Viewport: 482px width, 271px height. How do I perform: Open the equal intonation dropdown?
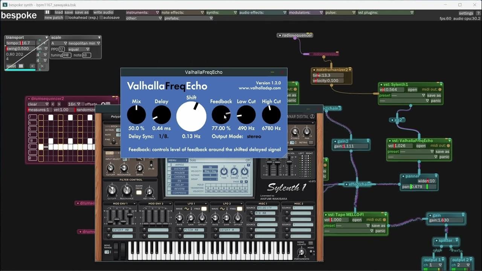[79, 49]
